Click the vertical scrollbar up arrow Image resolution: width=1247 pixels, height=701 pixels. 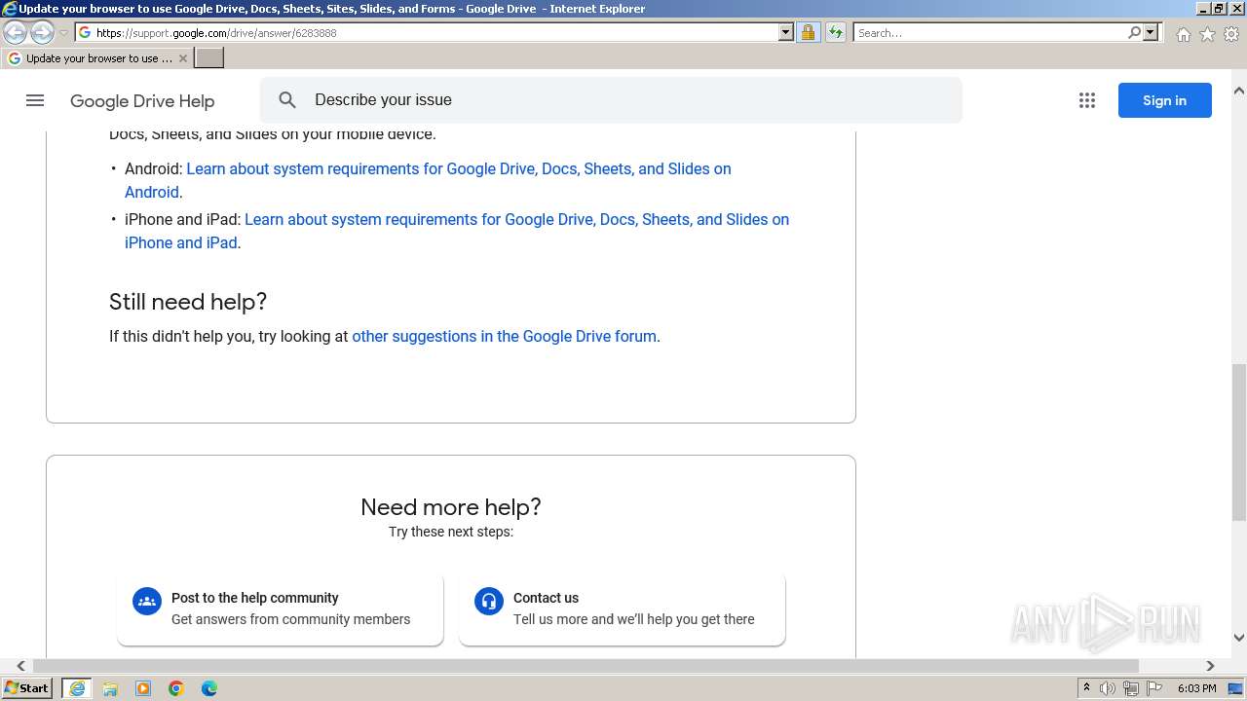tap(1239, 91)
